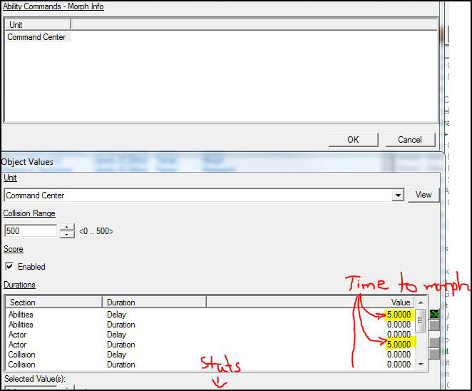Sort by the Duration column header

153,303
